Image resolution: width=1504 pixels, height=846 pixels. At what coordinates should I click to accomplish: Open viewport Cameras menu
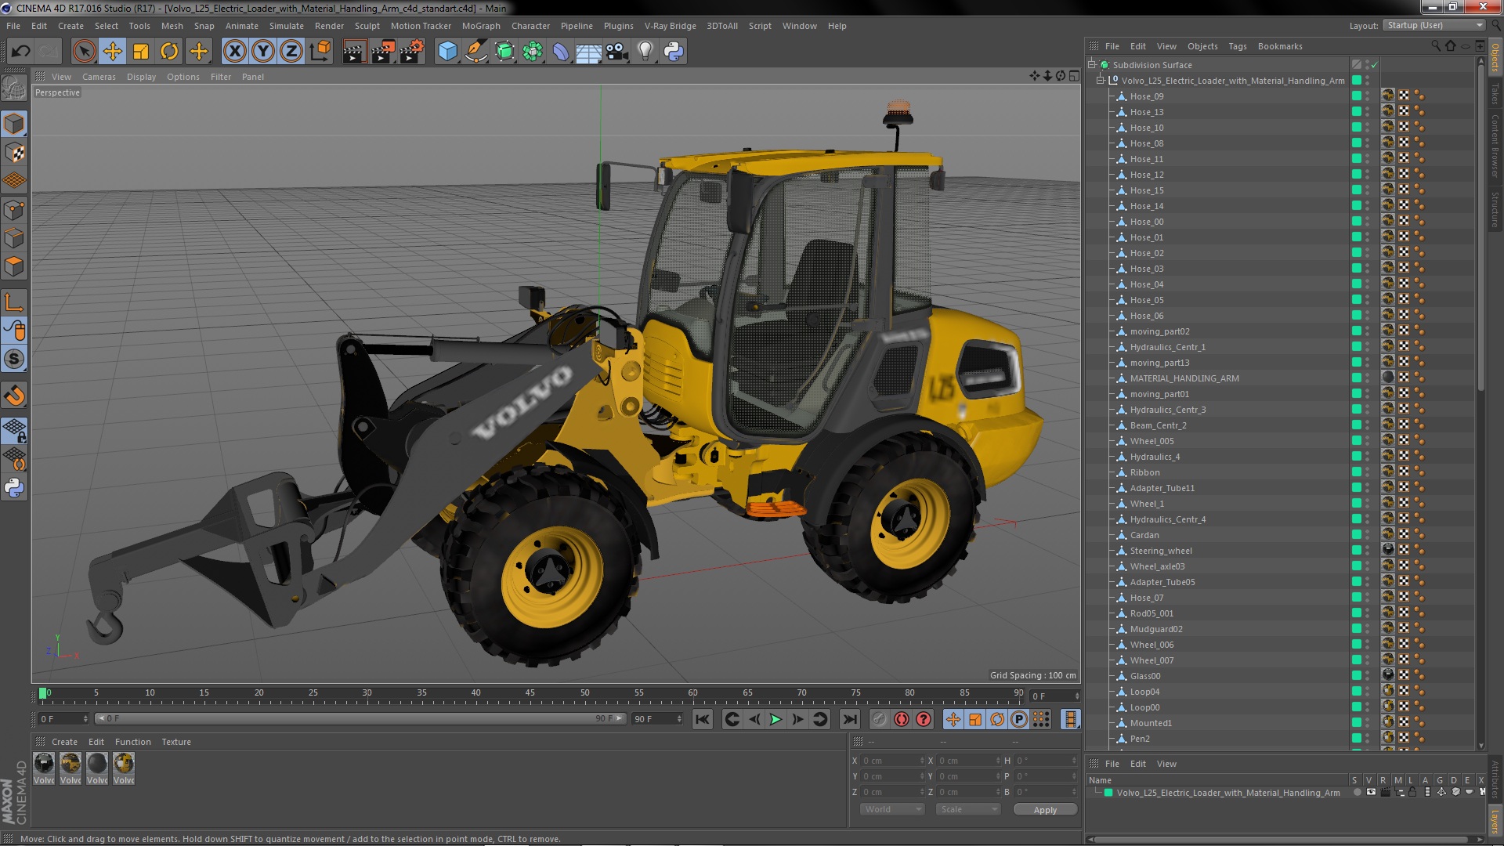pyautogui.click(x=99, y=77)
